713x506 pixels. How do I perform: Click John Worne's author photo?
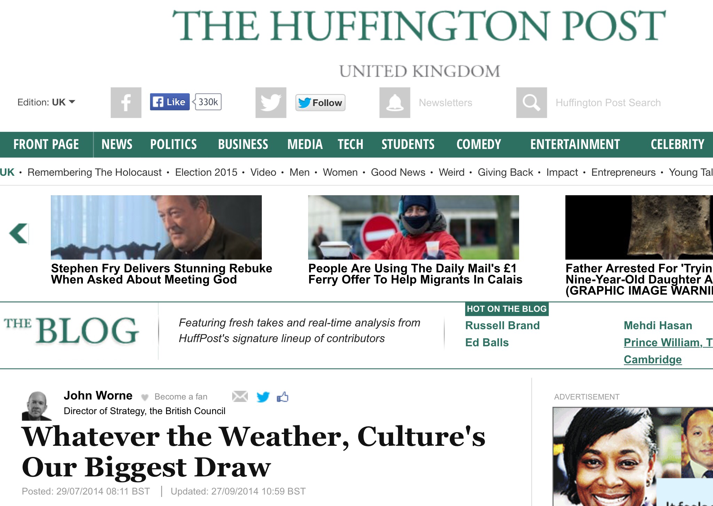pyautogui.click(x=37, y=406)
